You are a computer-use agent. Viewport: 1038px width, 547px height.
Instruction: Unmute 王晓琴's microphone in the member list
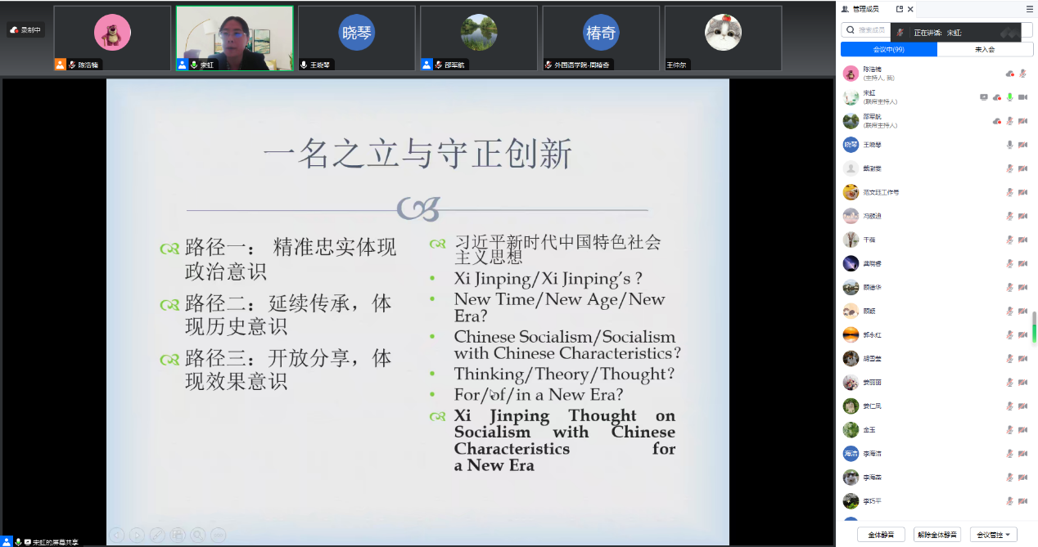point(1009,145)
